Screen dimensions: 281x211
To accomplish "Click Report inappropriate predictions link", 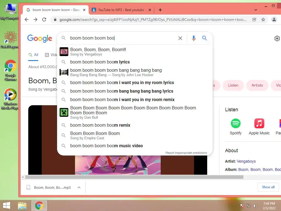I will [186, 153].
